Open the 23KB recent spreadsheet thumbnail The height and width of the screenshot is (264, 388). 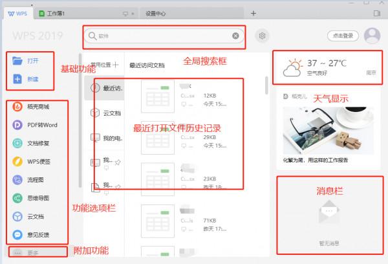point(158,179)
